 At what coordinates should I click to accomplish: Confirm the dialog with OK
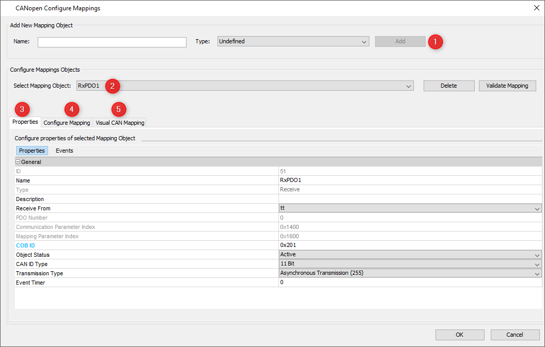(x=459, y=335)
